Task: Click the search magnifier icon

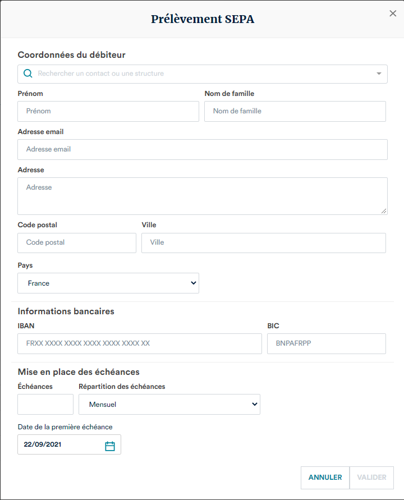Action: pyautogui.click(x=27, y=74)
